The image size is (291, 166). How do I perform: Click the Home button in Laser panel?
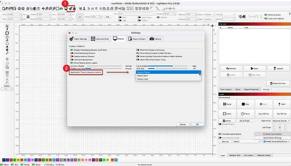[227, 121]
